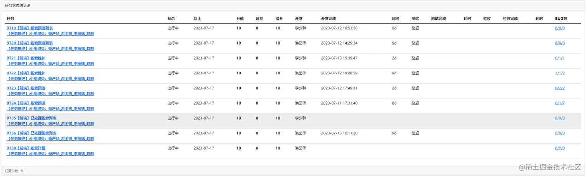This screenshot has height=177, width=587.
Task: Click duration 2d in task 9721 row
Action: pyautogui.click(x=394, y=58)
